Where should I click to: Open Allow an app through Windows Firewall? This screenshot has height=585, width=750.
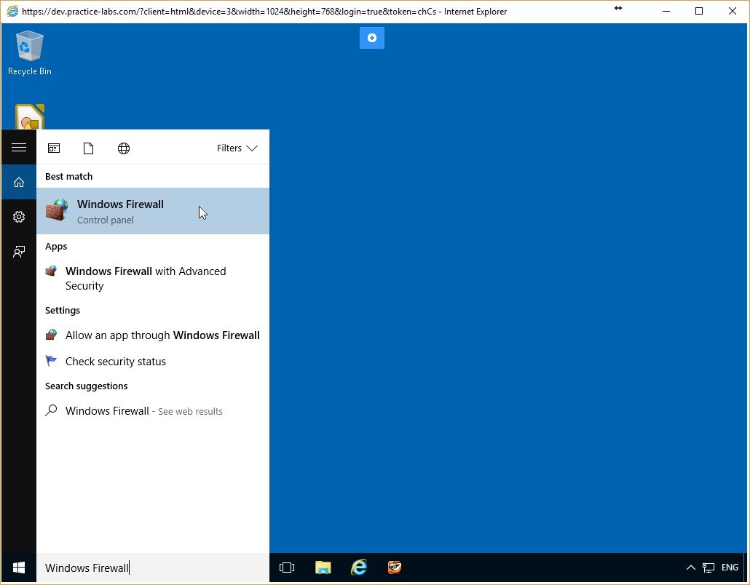coord(162,335)
